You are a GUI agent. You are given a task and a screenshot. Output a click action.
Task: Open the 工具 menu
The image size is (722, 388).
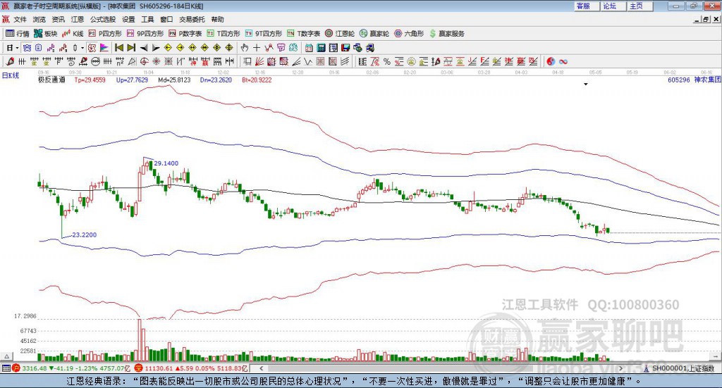(x=147, y=19)
